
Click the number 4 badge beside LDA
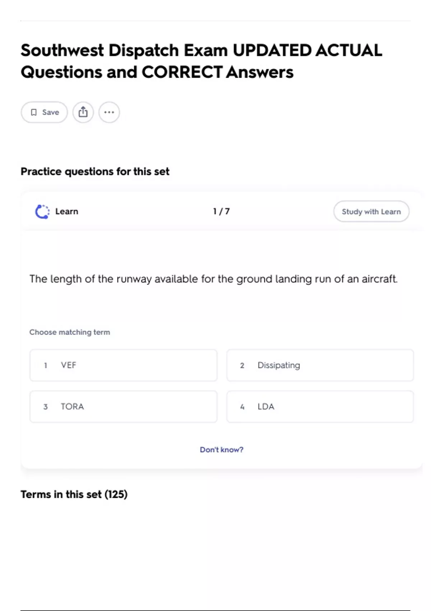tap(242, 407)
